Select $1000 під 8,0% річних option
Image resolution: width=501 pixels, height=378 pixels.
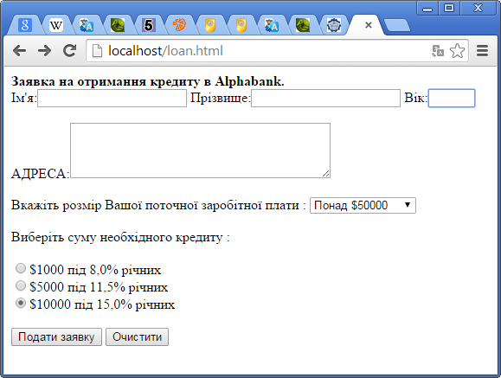tap(21, 268)
